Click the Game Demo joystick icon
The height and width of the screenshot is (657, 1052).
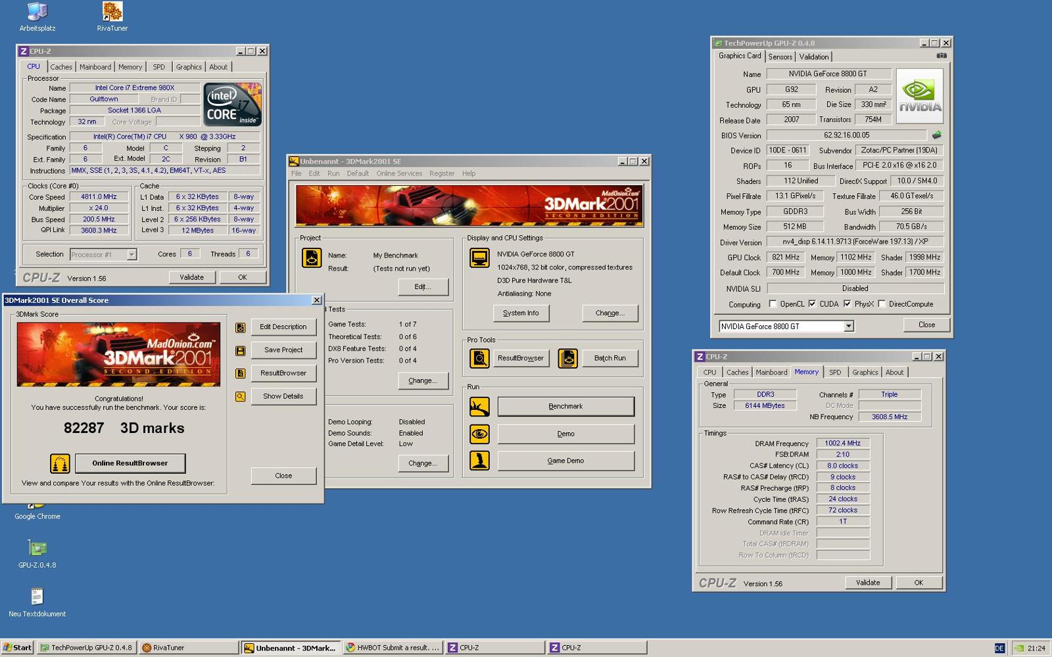tap(479, 461)
